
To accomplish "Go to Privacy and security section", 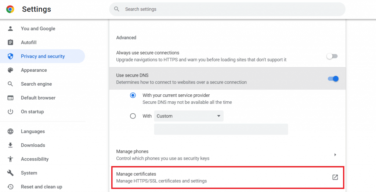I will 43,56.
